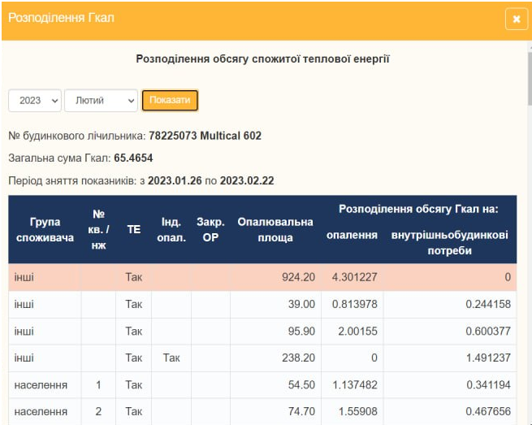Click the Опалювальна площа column header

[x=275, y=230]
